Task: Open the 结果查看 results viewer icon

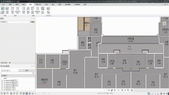Action: coord(32,10)
